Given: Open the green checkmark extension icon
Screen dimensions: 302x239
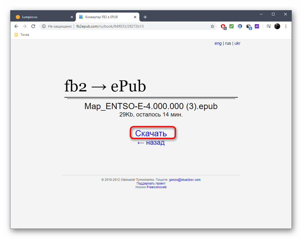Looking at the screenshot, I should (x=231, y=26).
